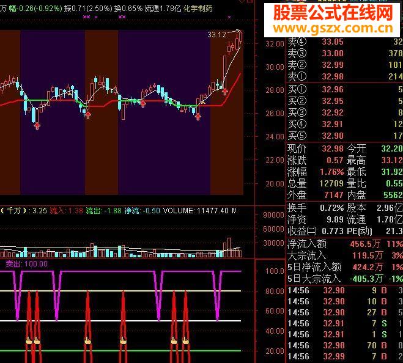Click the VOLUME: 11477.40 indicator label
Screen dimensions: 403x363
pos(196,211)
